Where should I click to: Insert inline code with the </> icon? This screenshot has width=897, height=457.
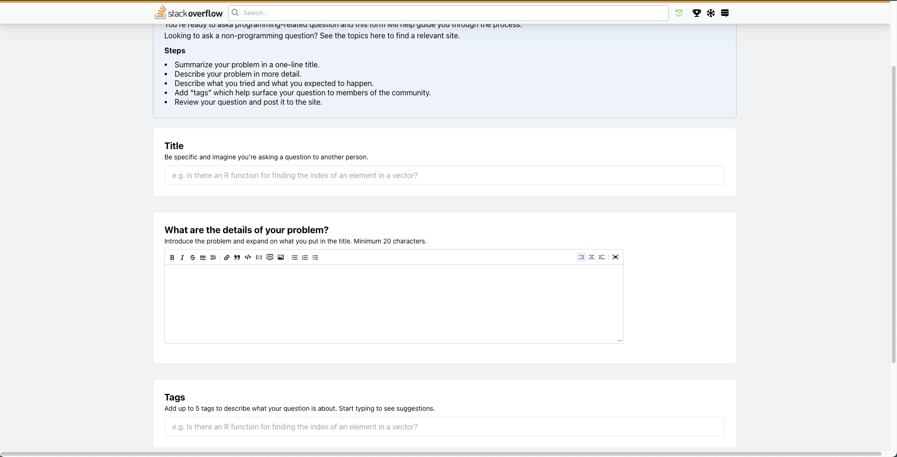(248, 257)
